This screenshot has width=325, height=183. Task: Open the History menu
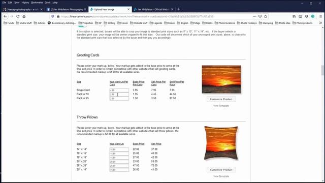coord(25,3)
